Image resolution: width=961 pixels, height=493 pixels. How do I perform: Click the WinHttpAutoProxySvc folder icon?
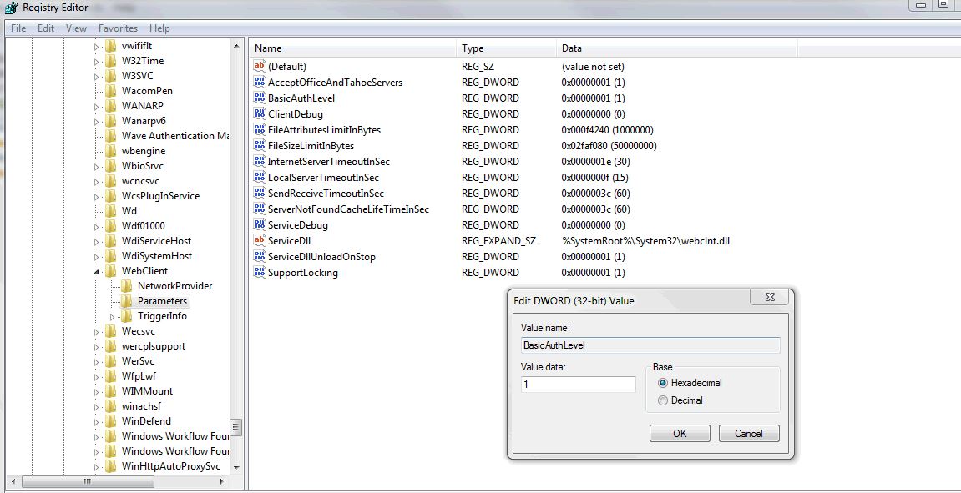pyautogui.click(x=110, y=466)
